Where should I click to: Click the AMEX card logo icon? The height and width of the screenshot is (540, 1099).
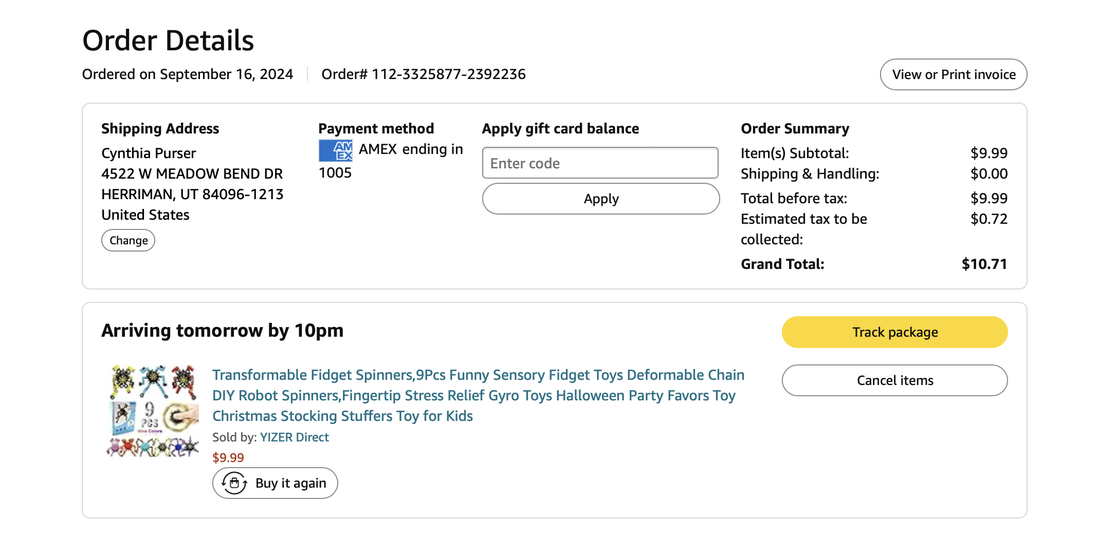click(x=336, y=150)
